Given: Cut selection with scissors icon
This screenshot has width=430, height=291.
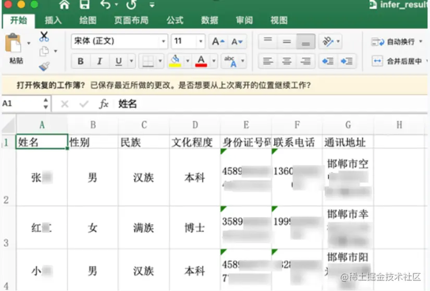Looking at the screenshot, I should tap(44, 36).
